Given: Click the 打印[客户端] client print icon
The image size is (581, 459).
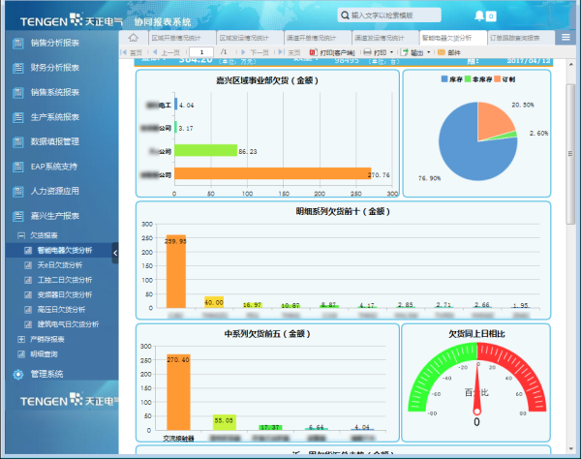Looking at the screenshot, I should click(x=313, y=52).
